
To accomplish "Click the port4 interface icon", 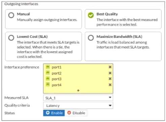I will pos(48,85).
